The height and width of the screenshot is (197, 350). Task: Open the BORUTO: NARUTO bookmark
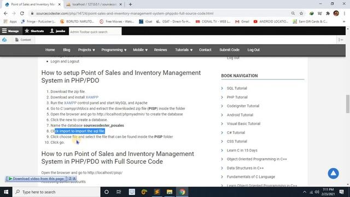tap(77, 21)
